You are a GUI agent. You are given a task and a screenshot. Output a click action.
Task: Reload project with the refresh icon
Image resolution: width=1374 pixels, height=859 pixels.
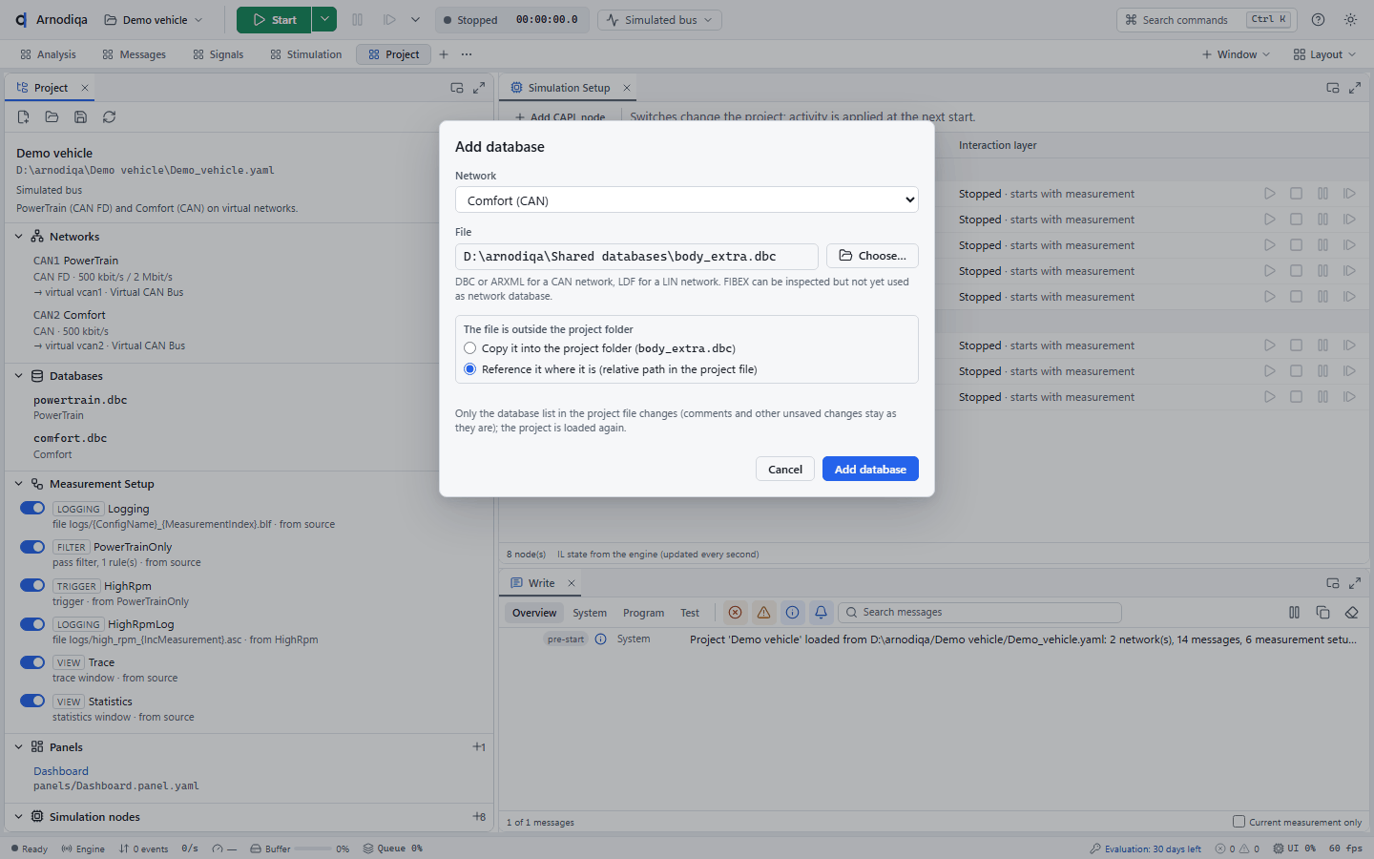110,117
